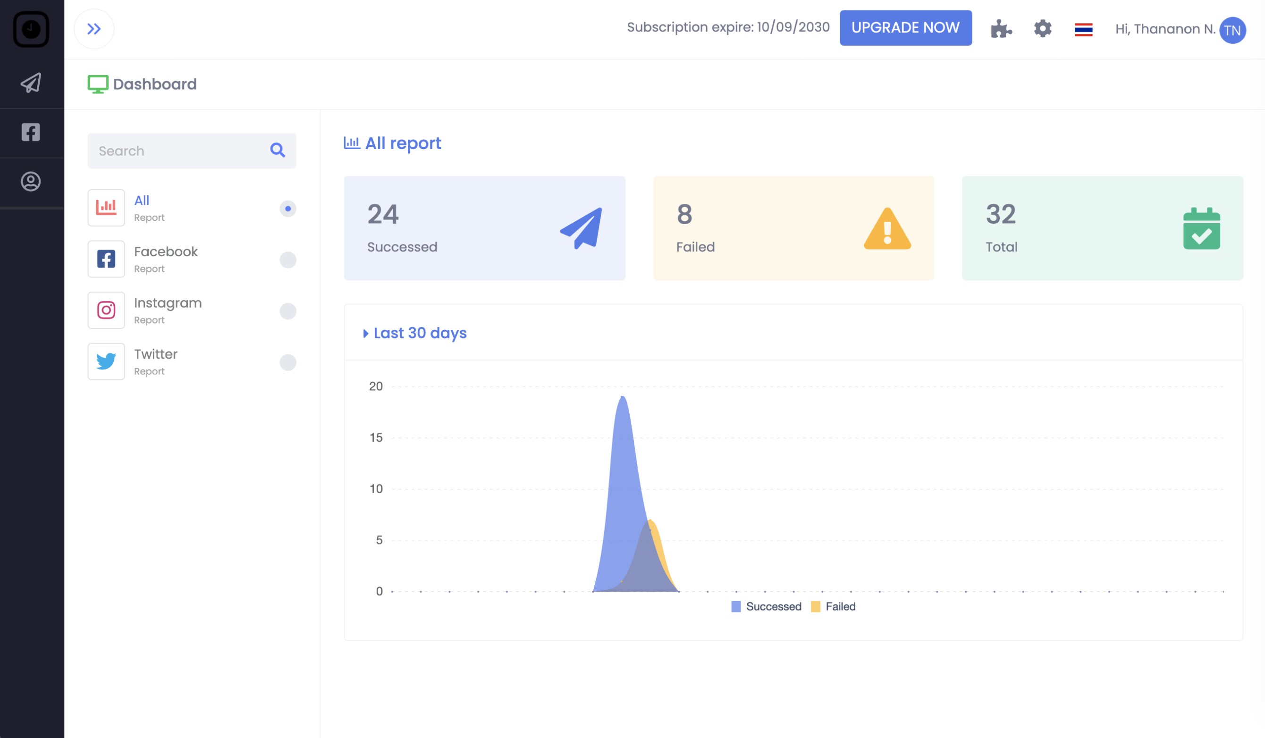Open the account profile sidebar icon
This screenshot has width=1265, height=738.
click(31, 182)
